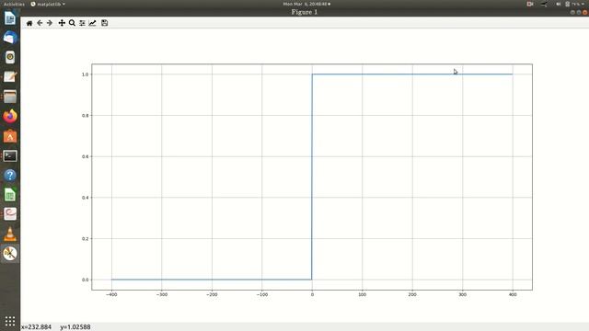Go back to previous view
Viewport: 589px width, 331px height.
tap(40, 23)
